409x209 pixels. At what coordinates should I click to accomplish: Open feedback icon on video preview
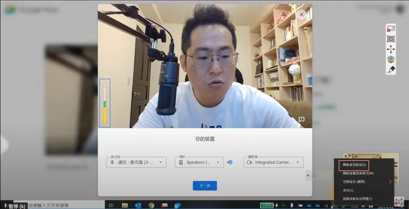[302, 119]
